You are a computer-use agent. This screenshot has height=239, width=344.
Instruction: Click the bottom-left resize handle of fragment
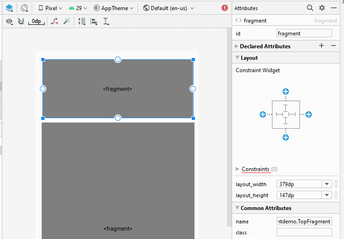[43, 118]
